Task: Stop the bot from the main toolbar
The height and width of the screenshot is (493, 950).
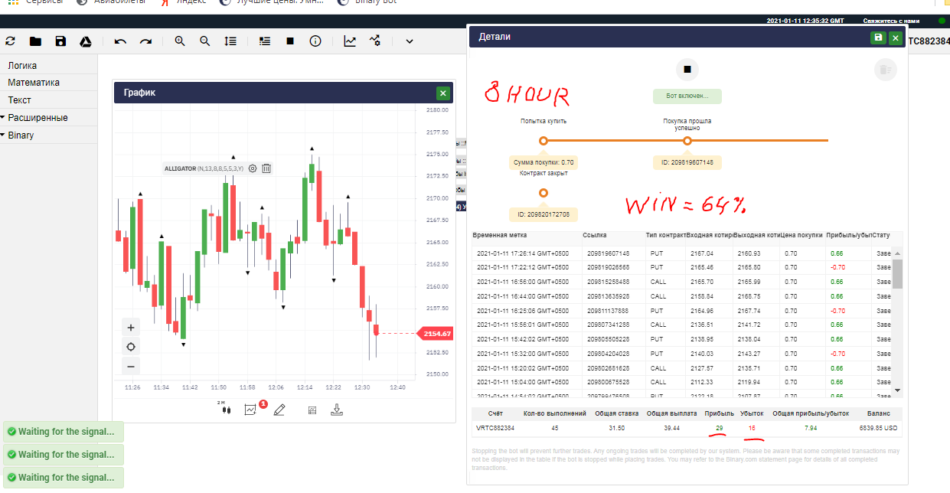Action: click(290, 41)
